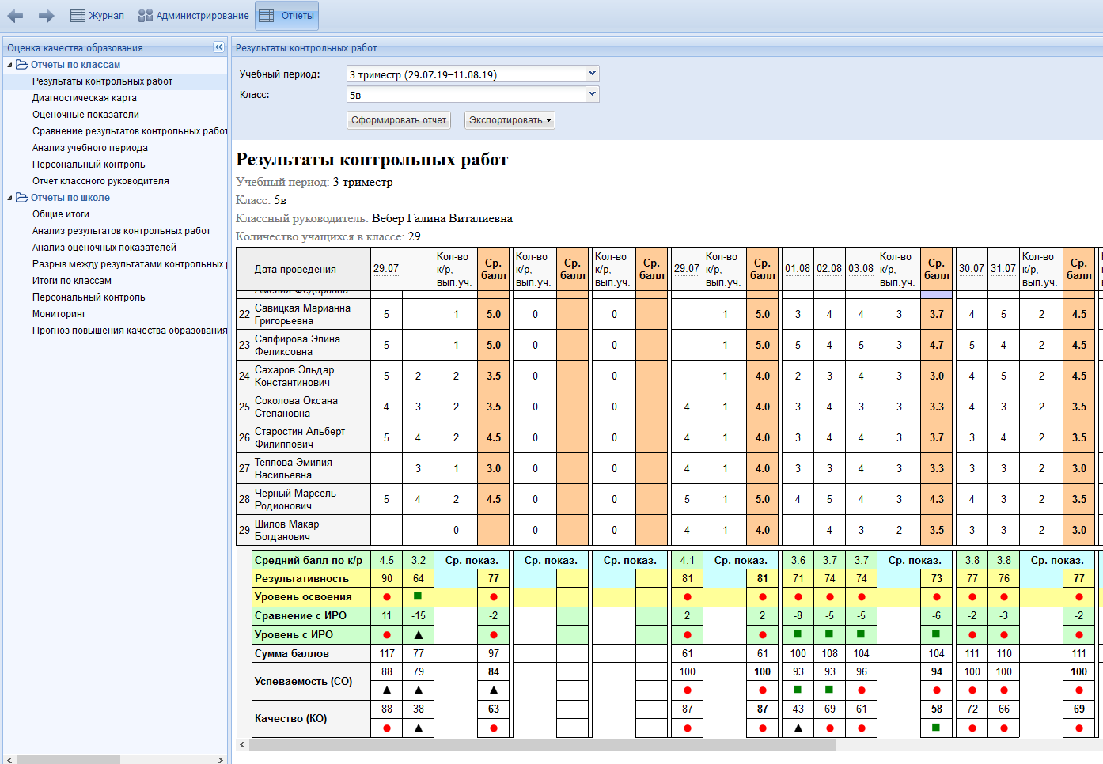
Task: Collapse the Отчеты по классам tree node
Action: coord(9,65)
